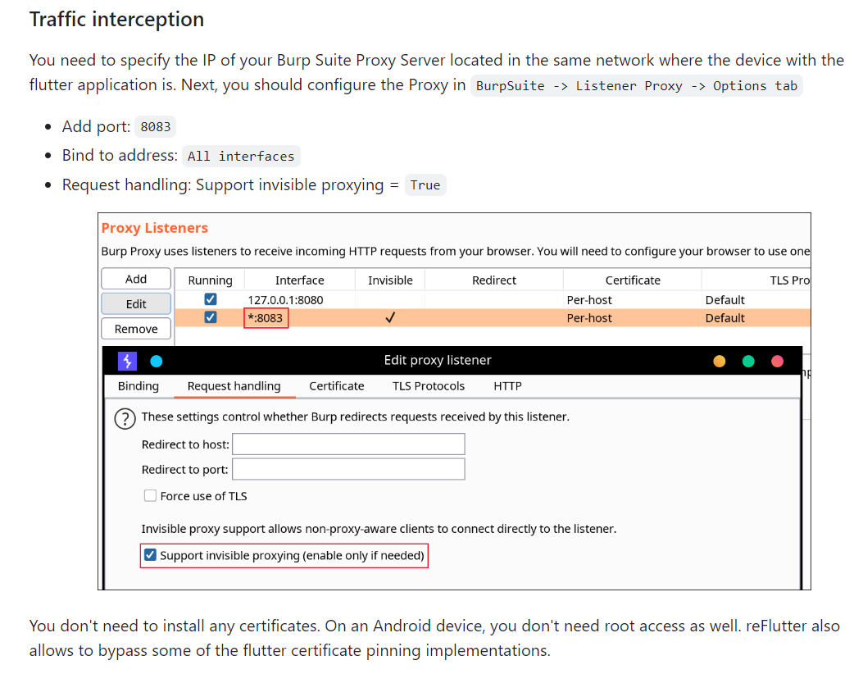
Task: Switch to the Binding tab
Action: pos(139,386)
